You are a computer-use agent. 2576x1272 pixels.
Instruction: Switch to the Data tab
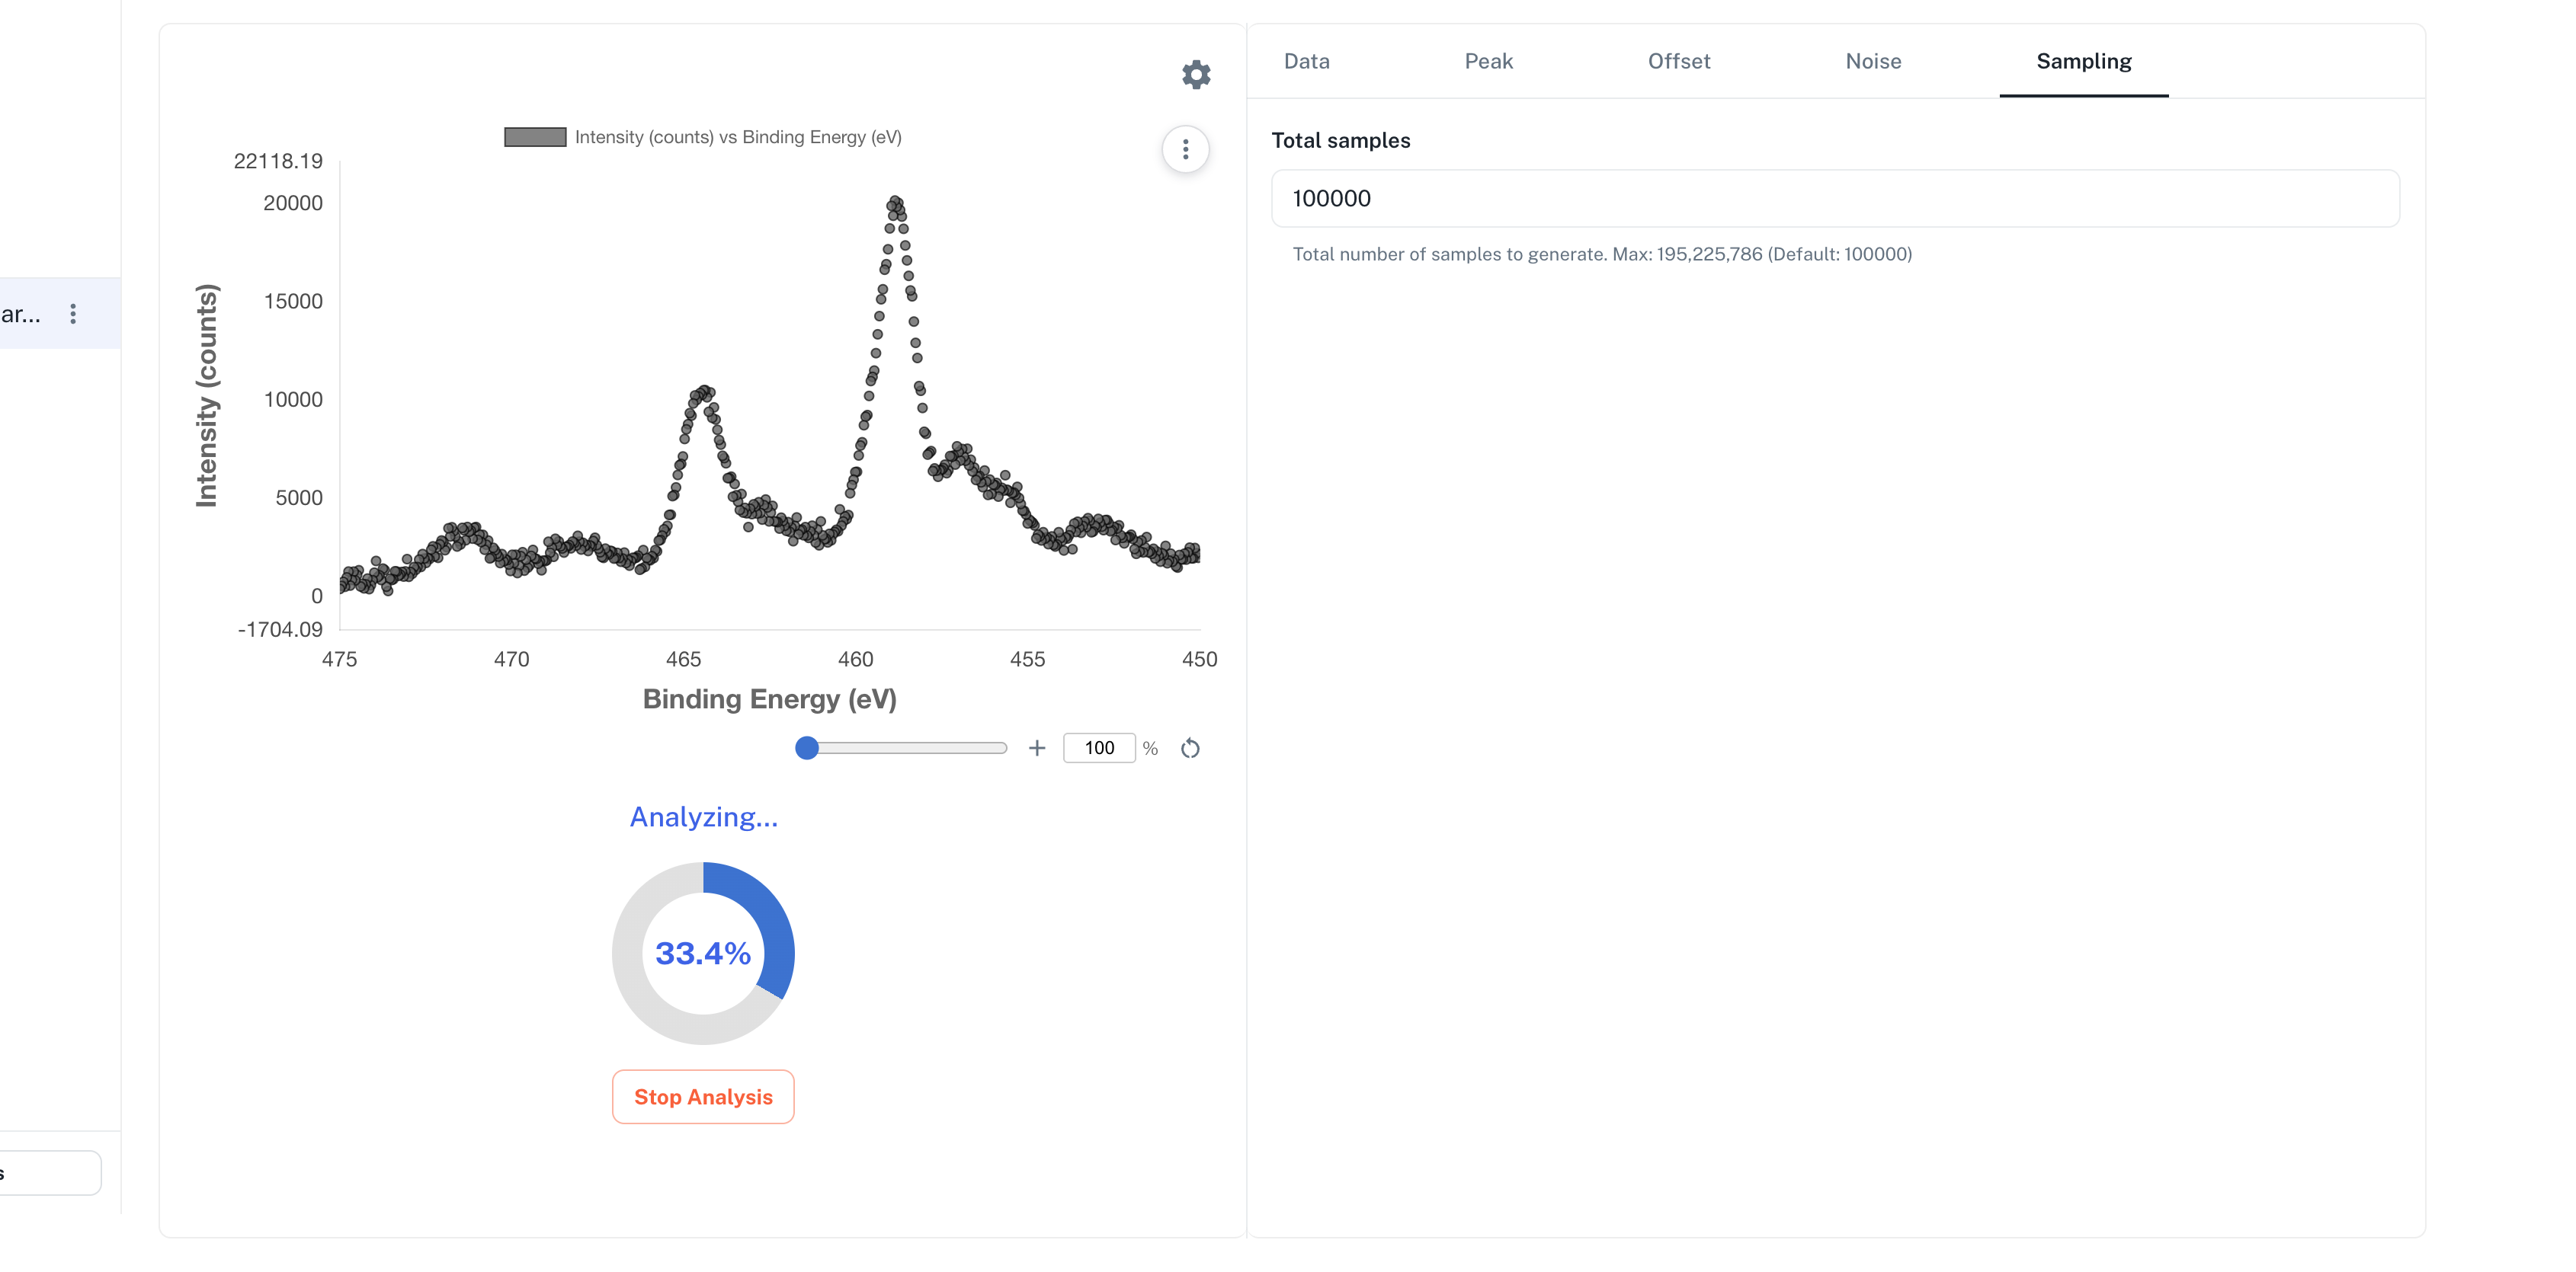1307,61
